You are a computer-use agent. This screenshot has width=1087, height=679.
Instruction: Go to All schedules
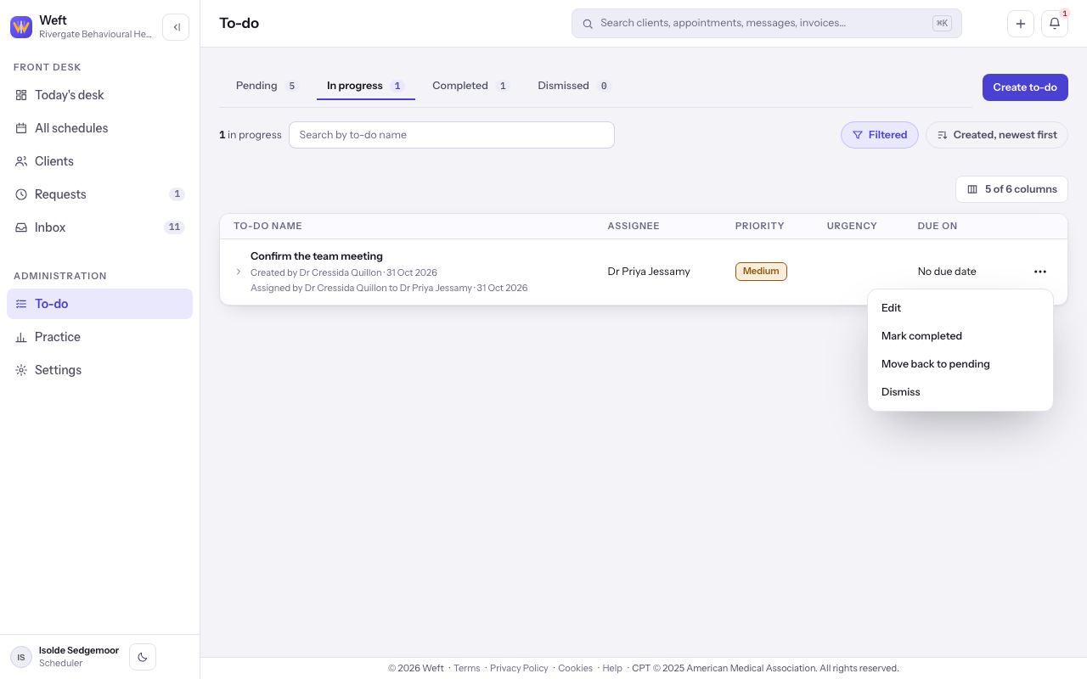100,128
